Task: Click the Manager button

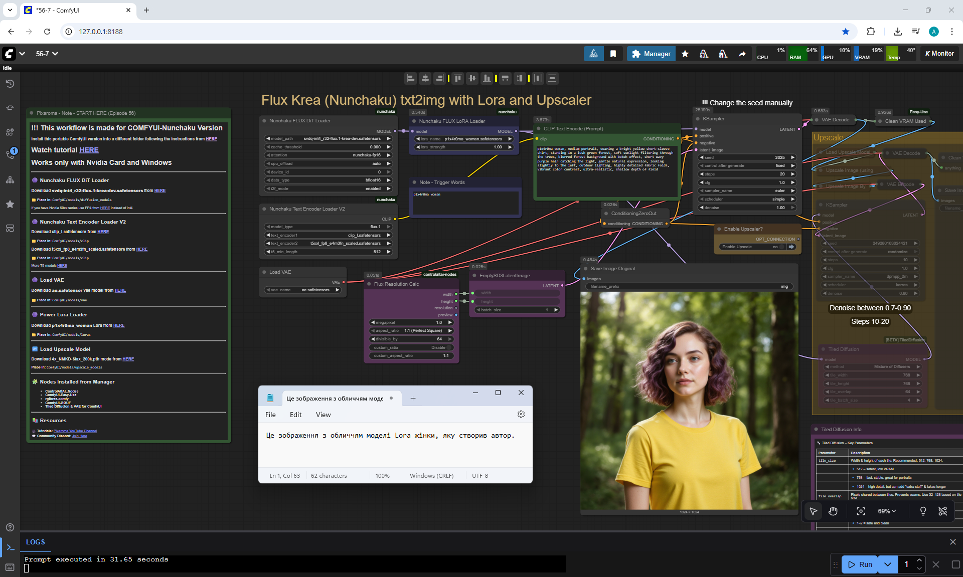Action: coord(651,54)
